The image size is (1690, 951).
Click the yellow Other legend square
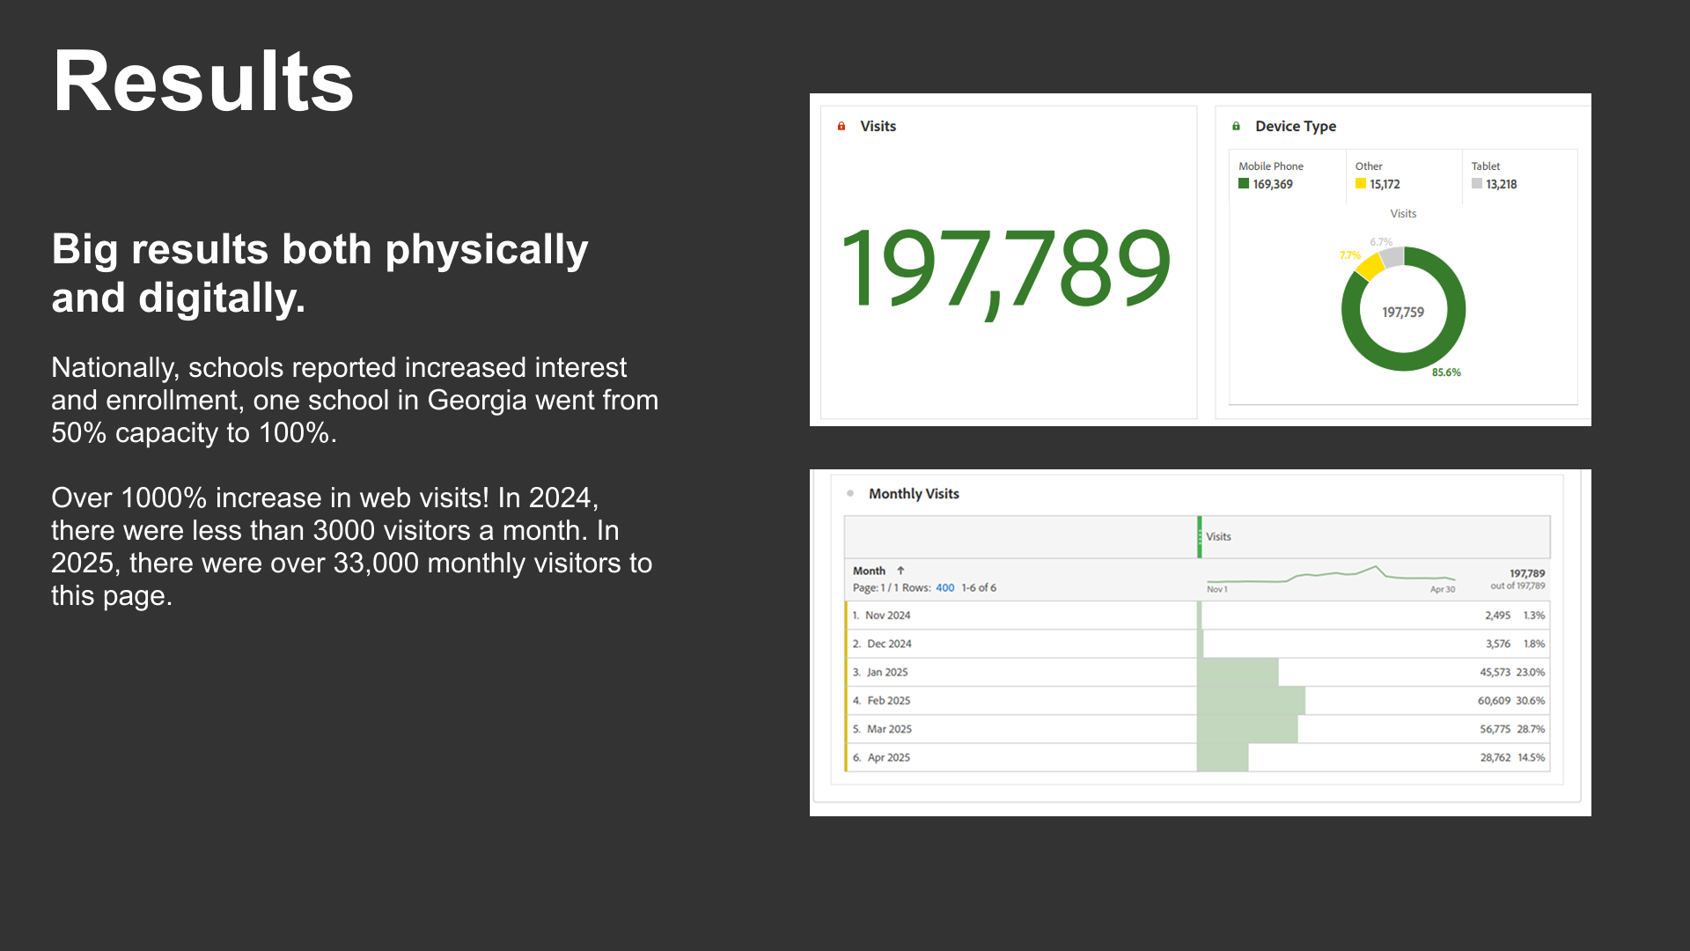pos(1361,184)
